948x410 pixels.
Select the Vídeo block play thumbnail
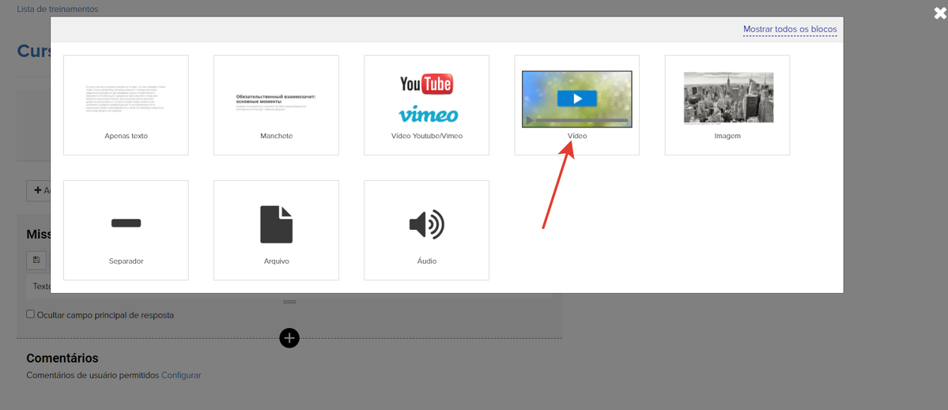pos(576,99)
